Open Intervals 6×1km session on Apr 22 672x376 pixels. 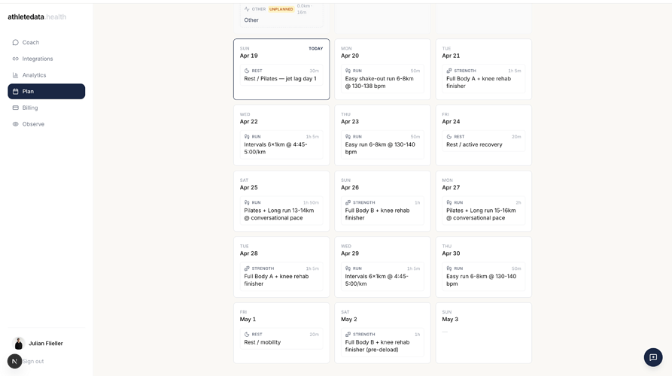click(x=281, y=144)
